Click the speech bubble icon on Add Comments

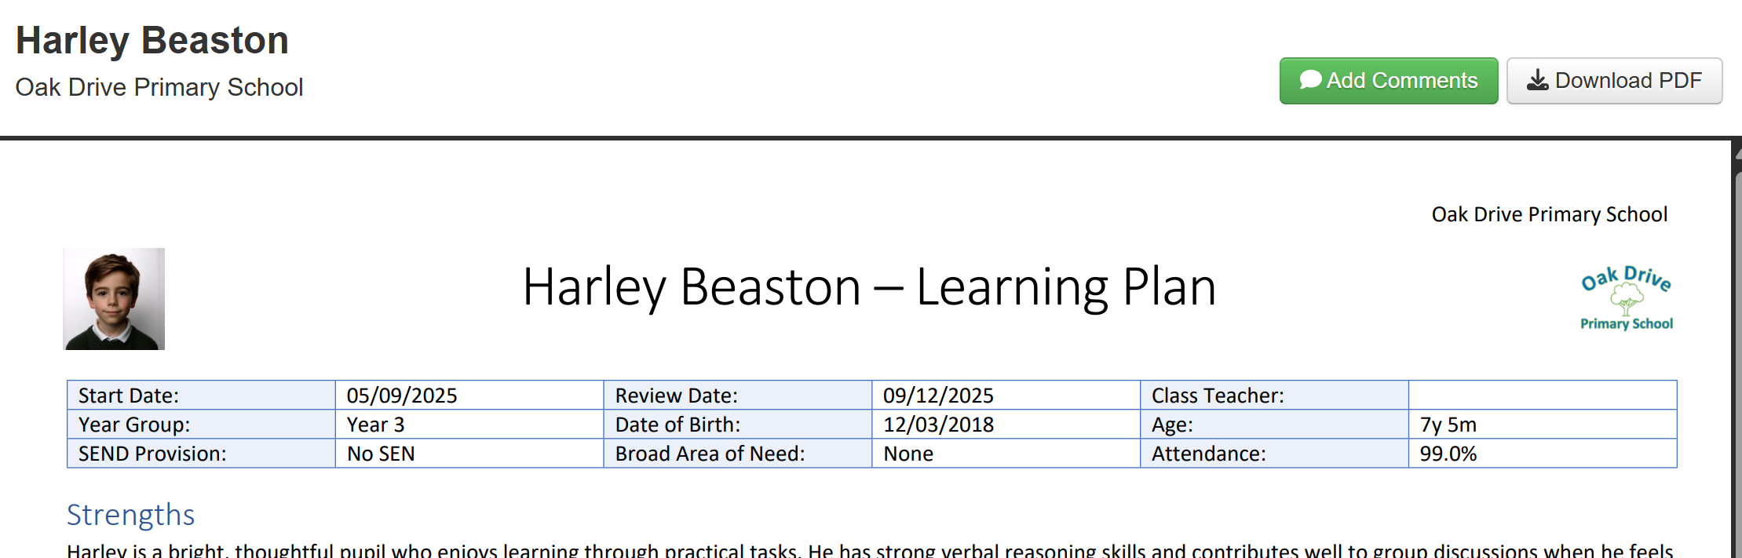1310,80
